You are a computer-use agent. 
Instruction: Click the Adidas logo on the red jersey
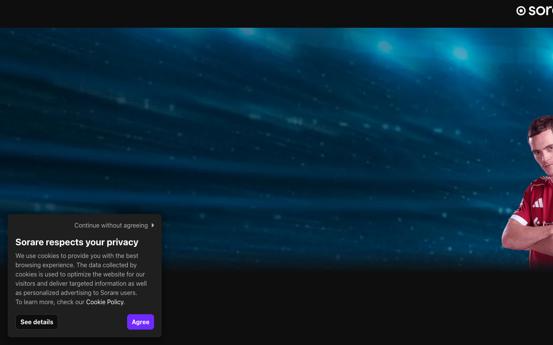coord(538,203)
